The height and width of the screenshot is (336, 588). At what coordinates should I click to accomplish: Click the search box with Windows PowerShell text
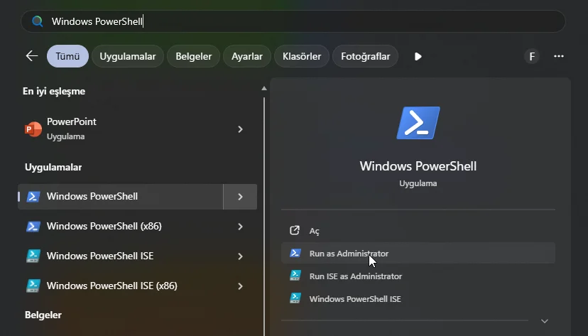293,21
